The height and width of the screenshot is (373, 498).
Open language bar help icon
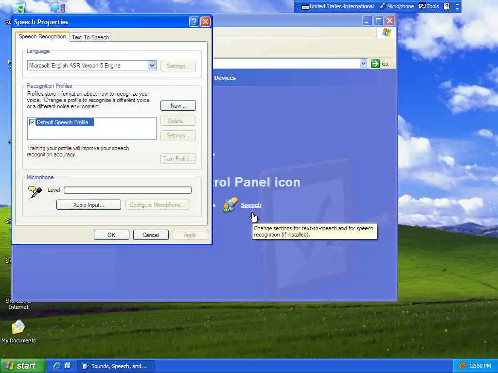(447, 6)
